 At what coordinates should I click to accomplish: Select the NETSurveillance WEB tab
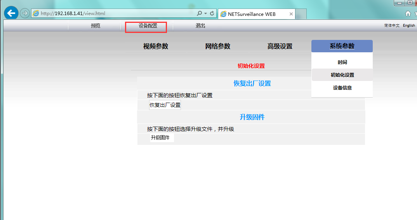(x=252, y=14)
